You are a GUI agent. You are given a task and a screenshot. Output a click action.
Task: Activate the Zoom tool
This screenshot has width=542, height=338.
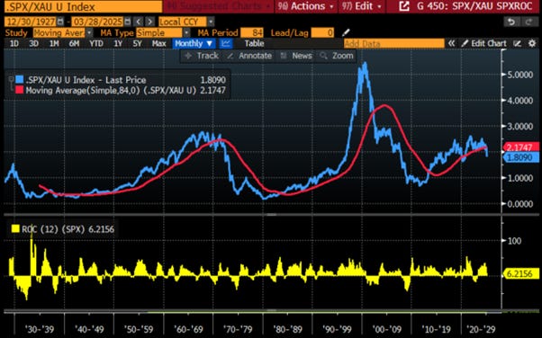coord(337,56)
